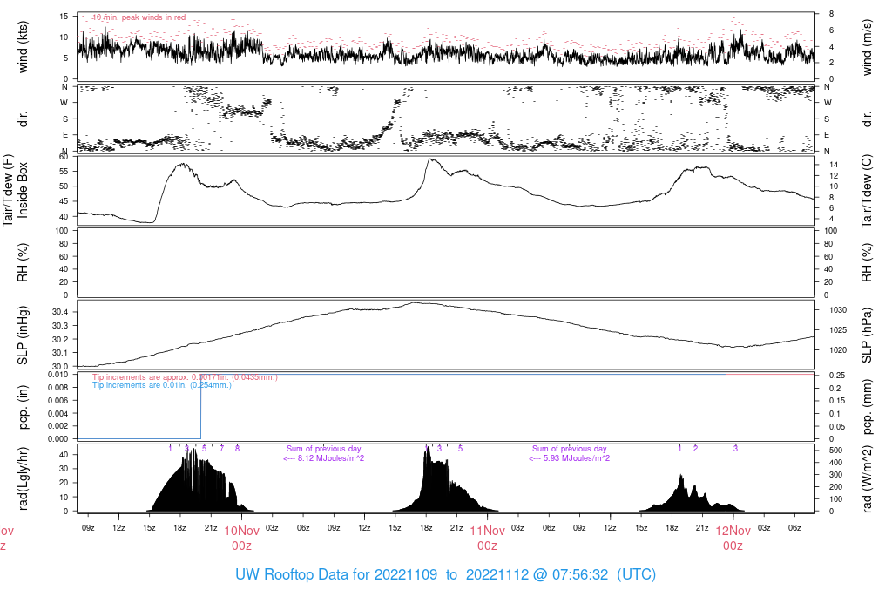Screen dimensions: 892x610
Task: Click the "1020" tick on the SLP hPa axis
Action: (838, 350)
